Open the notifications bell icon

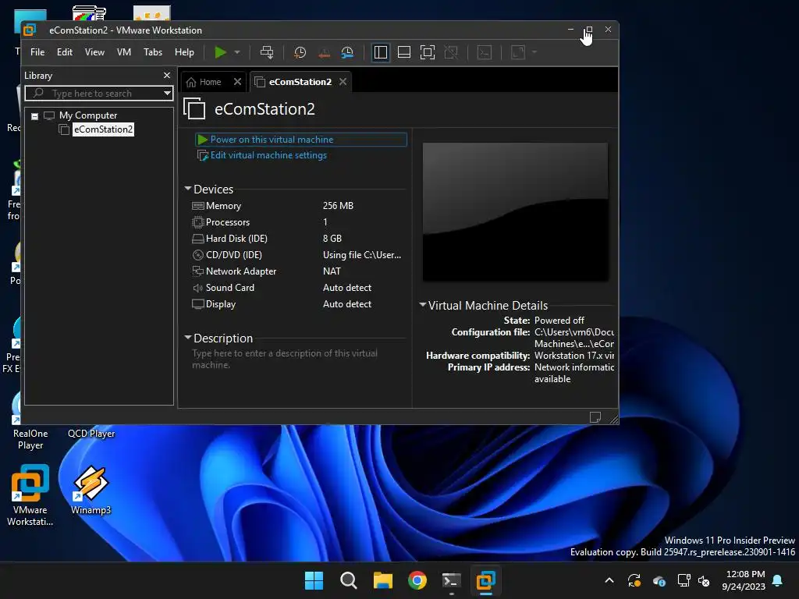click(x=778, y=580)
